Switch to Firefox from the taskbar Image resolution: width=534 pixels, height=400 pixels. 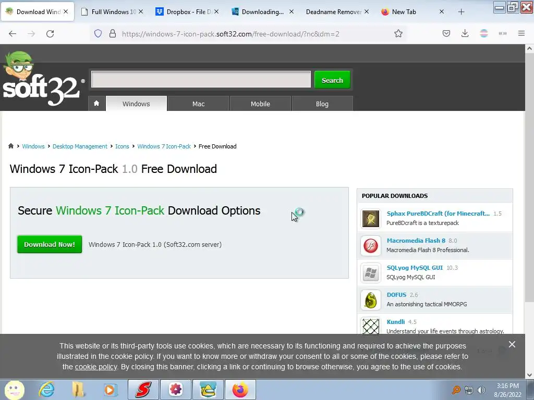pos(240,390)
